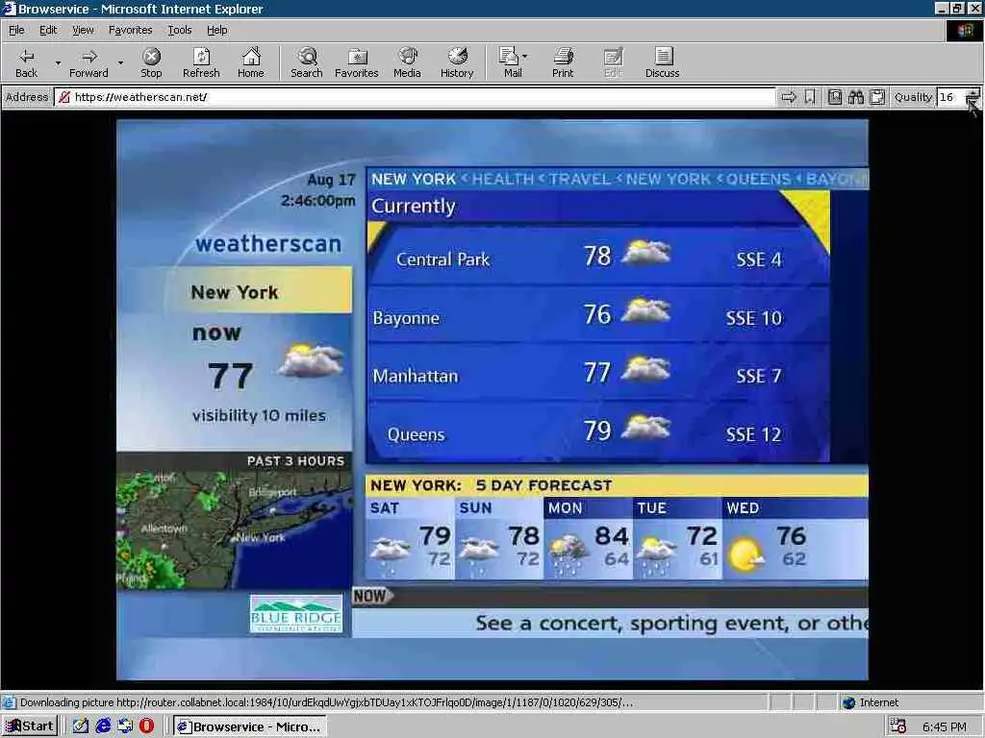The width and height of the screenshot is (985, 738).
Task: Click the clipboard icon beside Quality label
Action: click(x=877, y=97)
